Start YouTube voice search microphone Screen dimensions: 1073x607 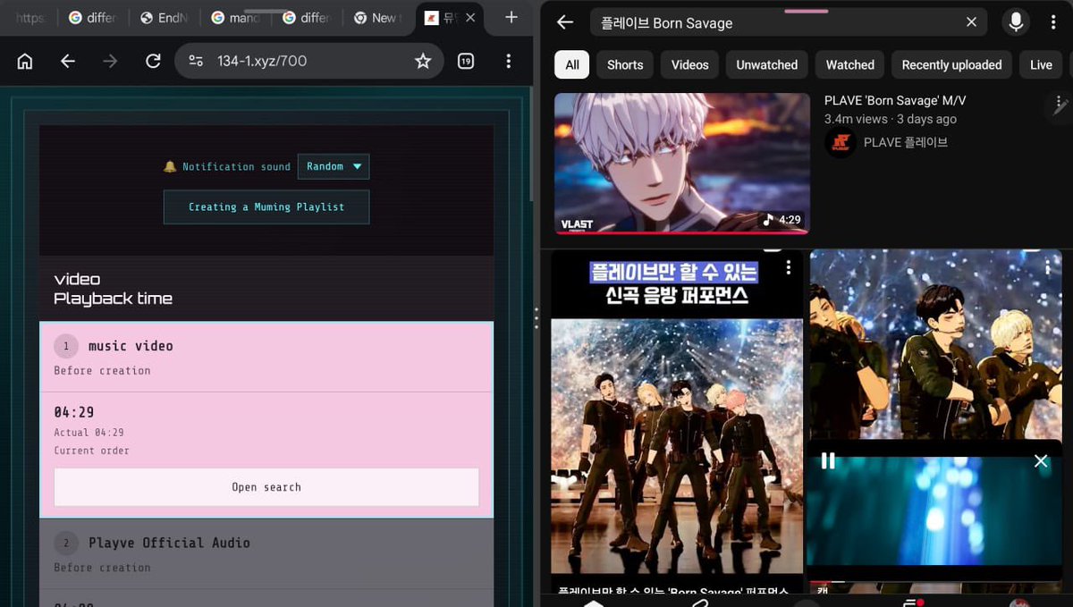(1016, 22)
